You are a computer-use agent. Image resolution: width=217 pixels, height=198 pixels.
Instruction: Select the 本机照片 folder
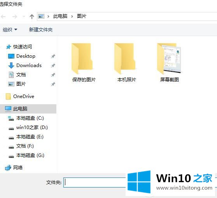[125, 59]
